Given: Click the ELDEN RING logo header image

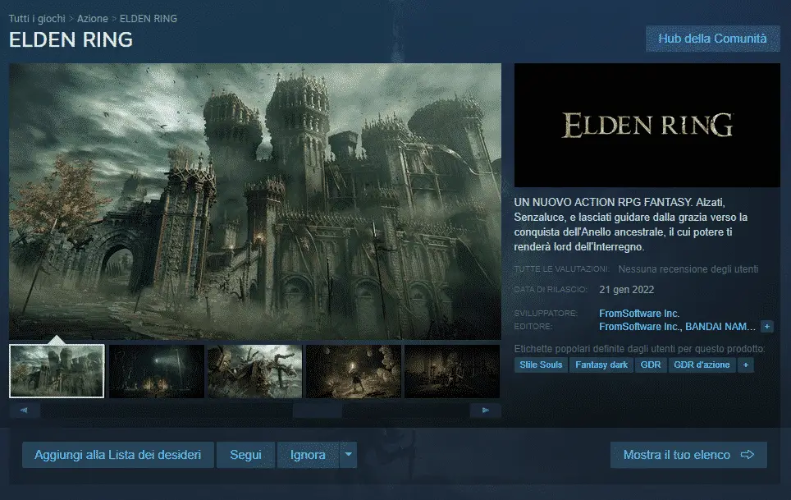Looking at the screenshot, I should (647, 125).
